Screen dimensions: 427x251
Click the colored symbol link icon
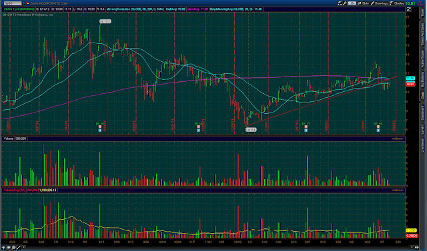pyautogui.click(x=27, y=3)
